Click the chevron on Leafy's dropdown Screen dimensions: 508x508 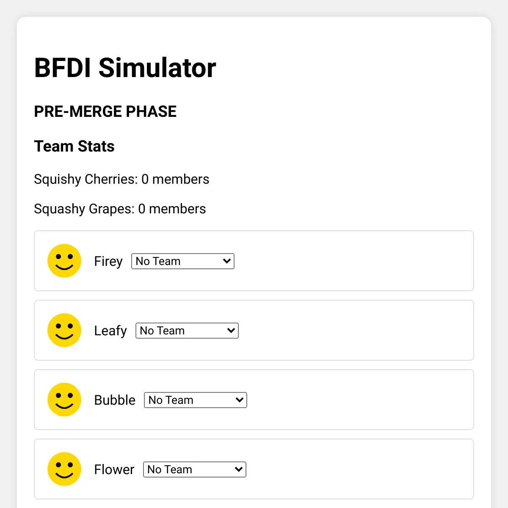[x=230, y=331]
